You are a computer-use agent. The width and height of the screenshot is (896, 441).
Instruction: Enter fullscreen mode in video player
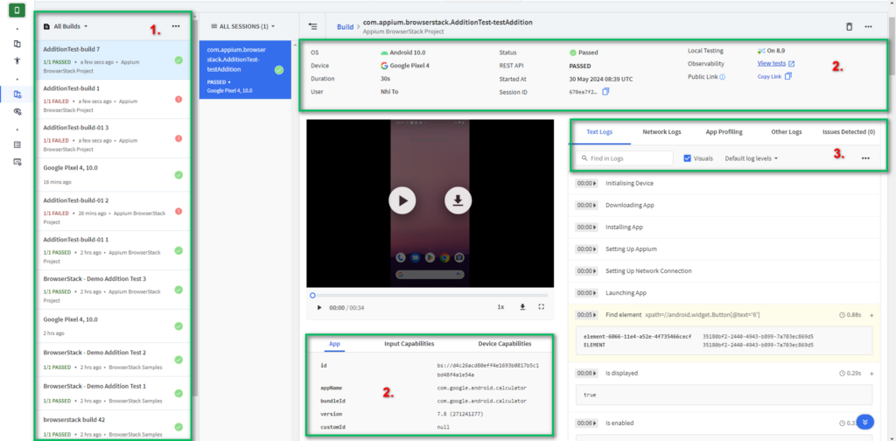point(541,307)
